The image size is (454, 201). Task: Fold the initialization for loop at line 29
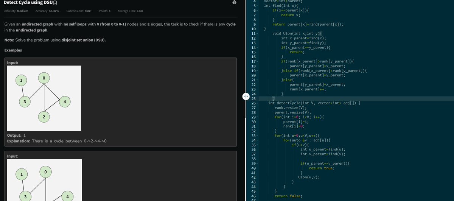(x=257, y=117)
